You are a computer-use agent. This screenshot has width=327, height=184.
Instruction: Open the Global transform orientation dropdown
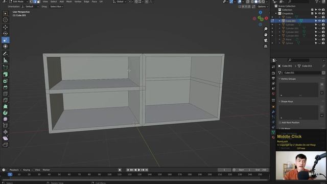coord(120,2)
